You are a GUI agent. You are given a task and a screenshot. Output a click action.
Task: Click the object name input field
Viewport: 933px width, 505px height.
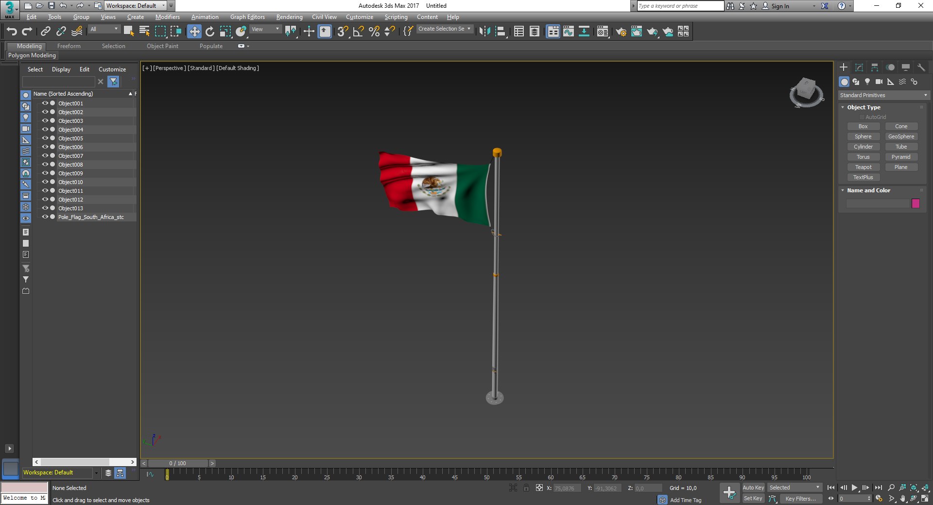(878, 203)
